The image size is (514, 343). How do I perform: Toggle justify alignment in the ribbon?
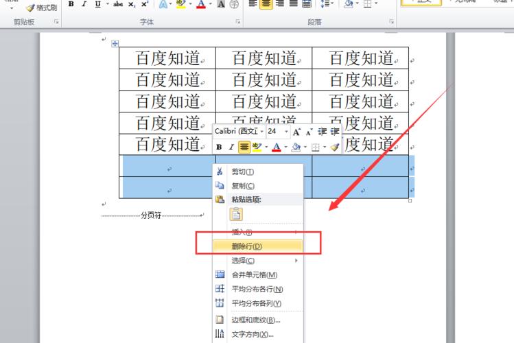[x=294, y=4]
